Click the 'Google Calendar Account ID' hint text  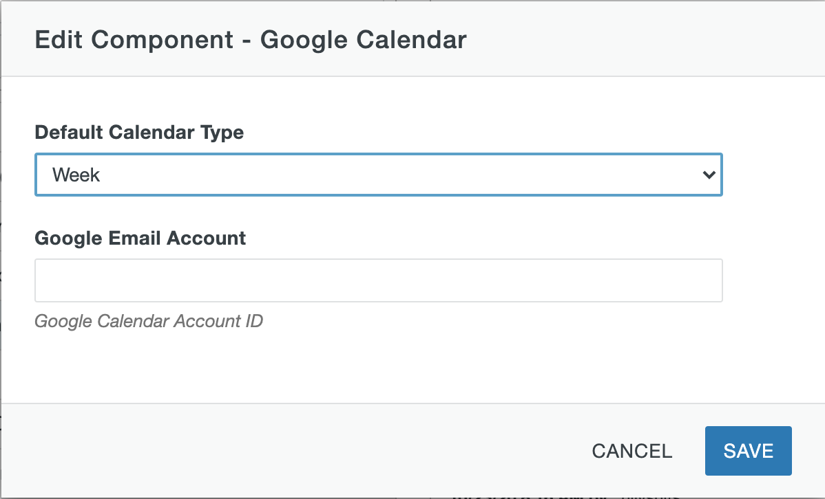coord(149,321)
